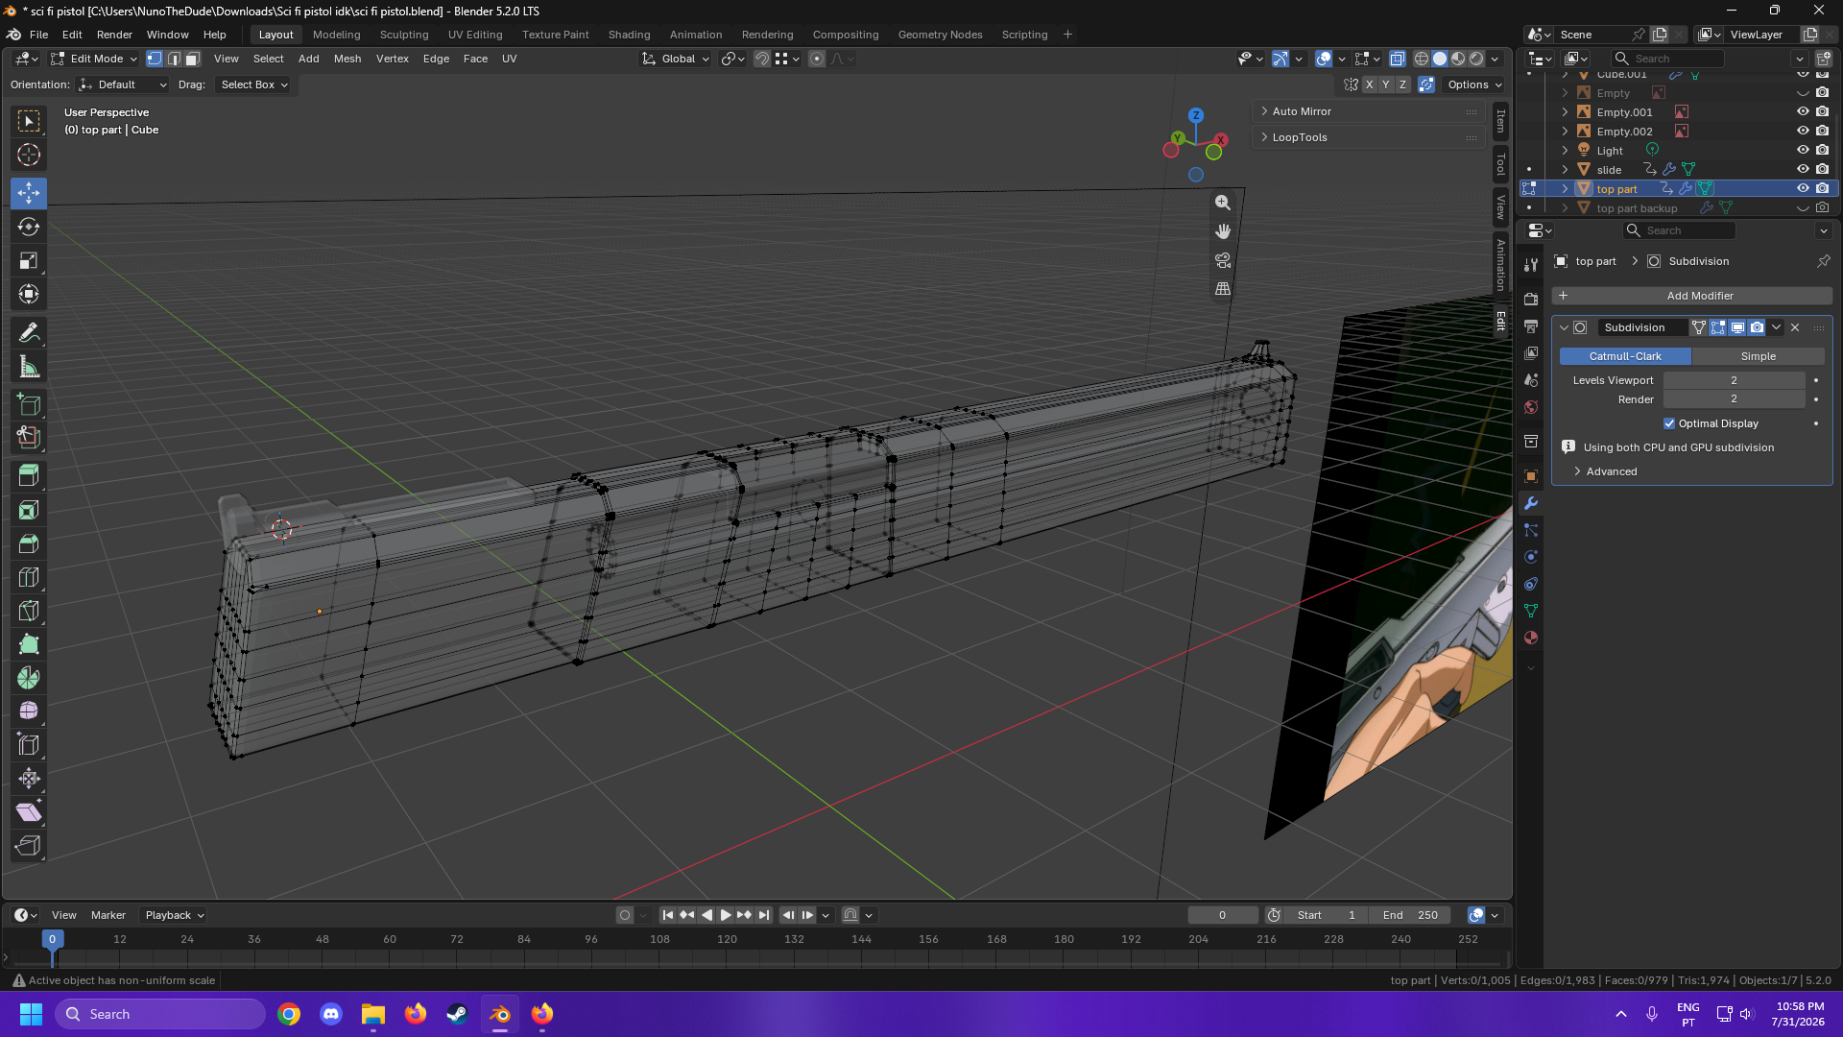Select Simple subdivision type

tap(1758, 356)
